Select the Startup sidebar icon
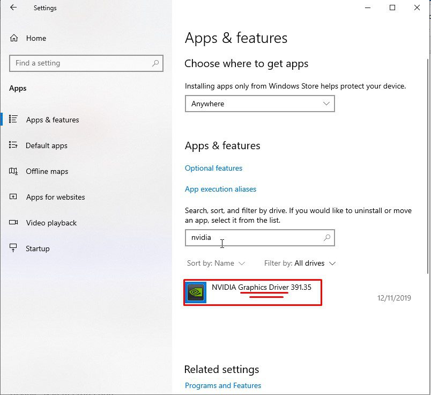Viewport: 431px width, 395px height. [13, 248]
